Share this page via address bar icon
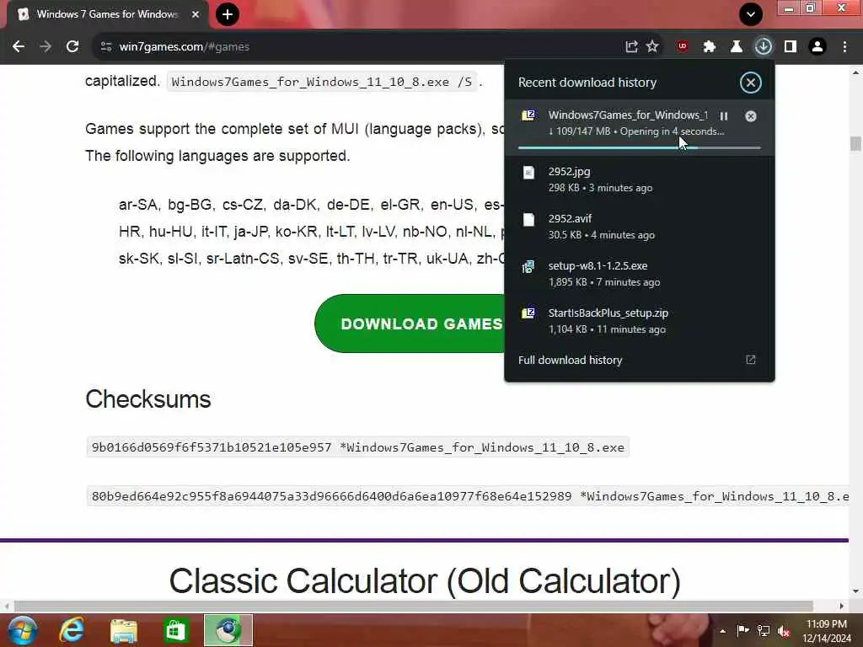This screenshot has width=863, height=647. 631,47
